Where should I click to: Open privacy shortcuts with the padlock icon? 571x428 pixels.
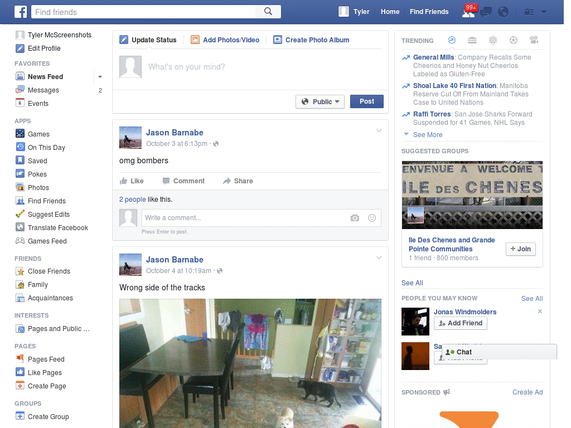(529, 12)
